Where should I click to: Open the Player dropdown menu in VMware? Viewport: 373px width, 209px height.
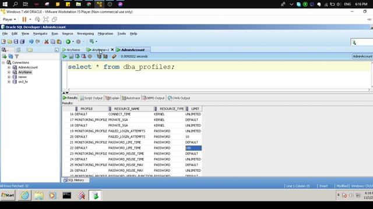point(9,19)
